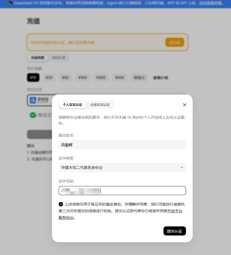Select the ¥10 amount option
Image resolution: width=231 pixels, height=255 pixels.
click(33, 78)
